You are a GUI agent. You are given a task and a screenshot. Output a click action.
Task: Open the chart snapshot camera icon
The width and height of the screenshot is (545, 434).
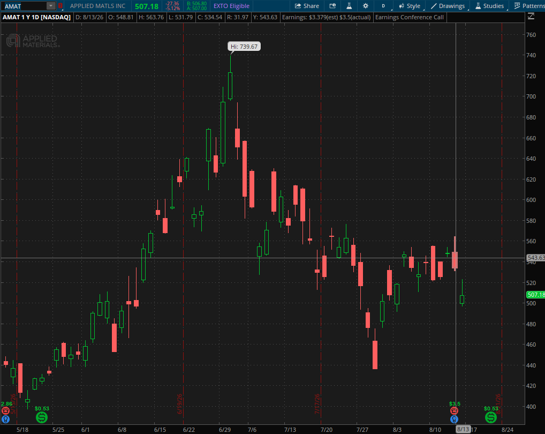pos(332,6)
